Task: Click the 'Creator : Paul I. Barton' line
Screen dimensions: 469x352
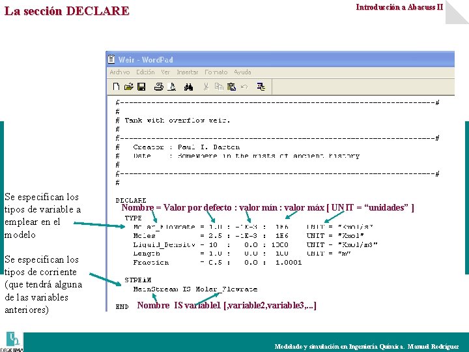Action: tap(178, 147)
